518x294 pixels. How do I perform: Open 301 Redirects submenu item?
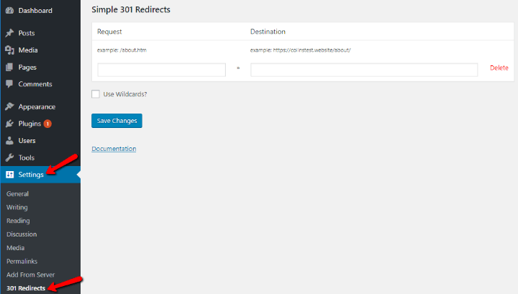point(26,288)
